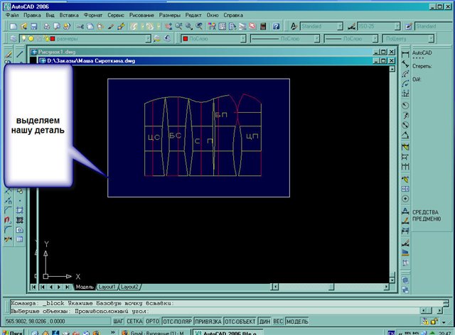Viewport: 455px width, 335px height.
Task: Click the ПРИВЯЗКА status bar button
Action: pos(207,322)
